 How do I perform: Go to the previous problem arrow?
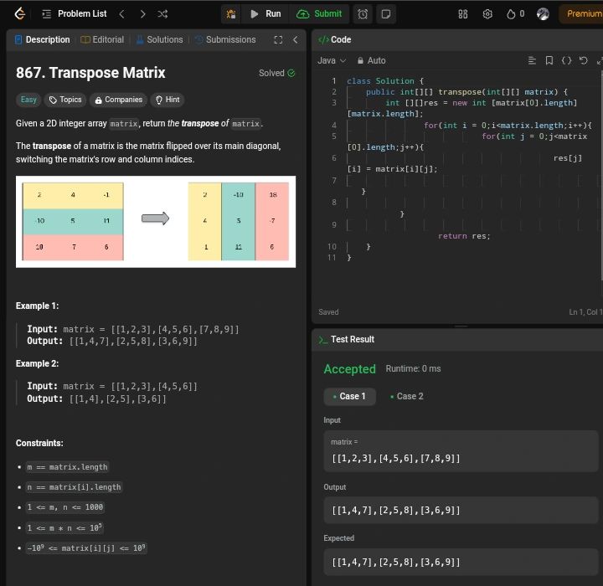(x=122, y=13)
